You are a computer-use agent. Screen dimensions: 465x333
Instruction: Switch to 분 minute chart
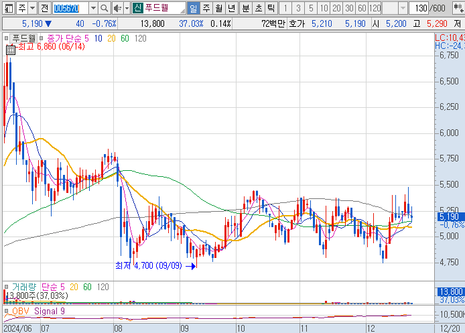pyautogui.click(x=246, y=8)
